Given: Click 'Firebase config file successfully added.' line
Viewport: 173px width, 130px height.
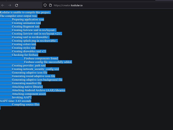Looking at the screenshot, I should click(x=48, y=62).
